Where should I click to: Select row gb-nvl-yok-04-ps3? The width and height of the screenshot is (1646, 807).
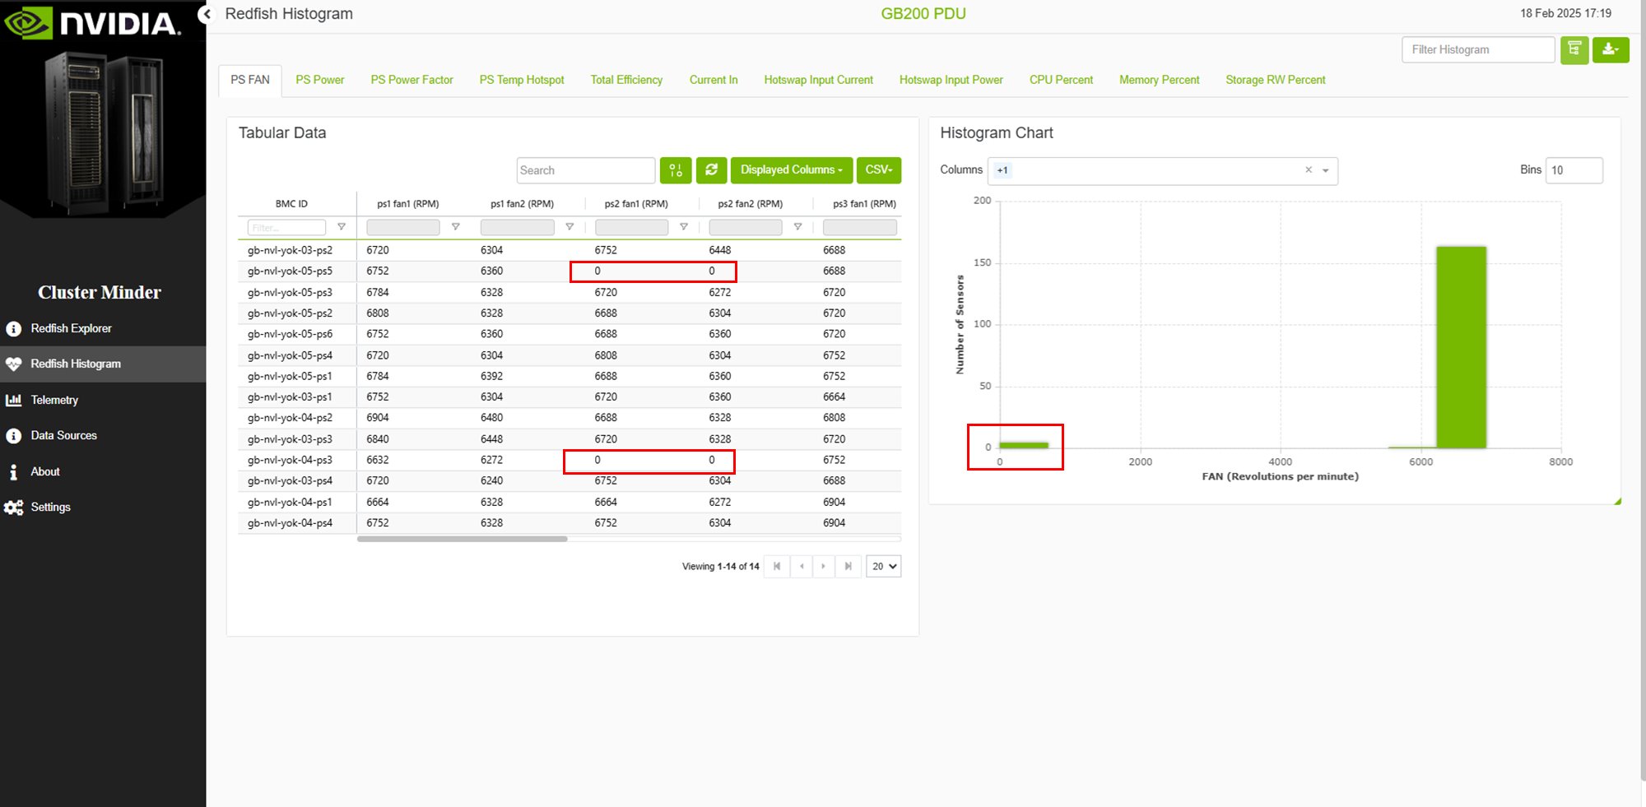pos(570,461)
